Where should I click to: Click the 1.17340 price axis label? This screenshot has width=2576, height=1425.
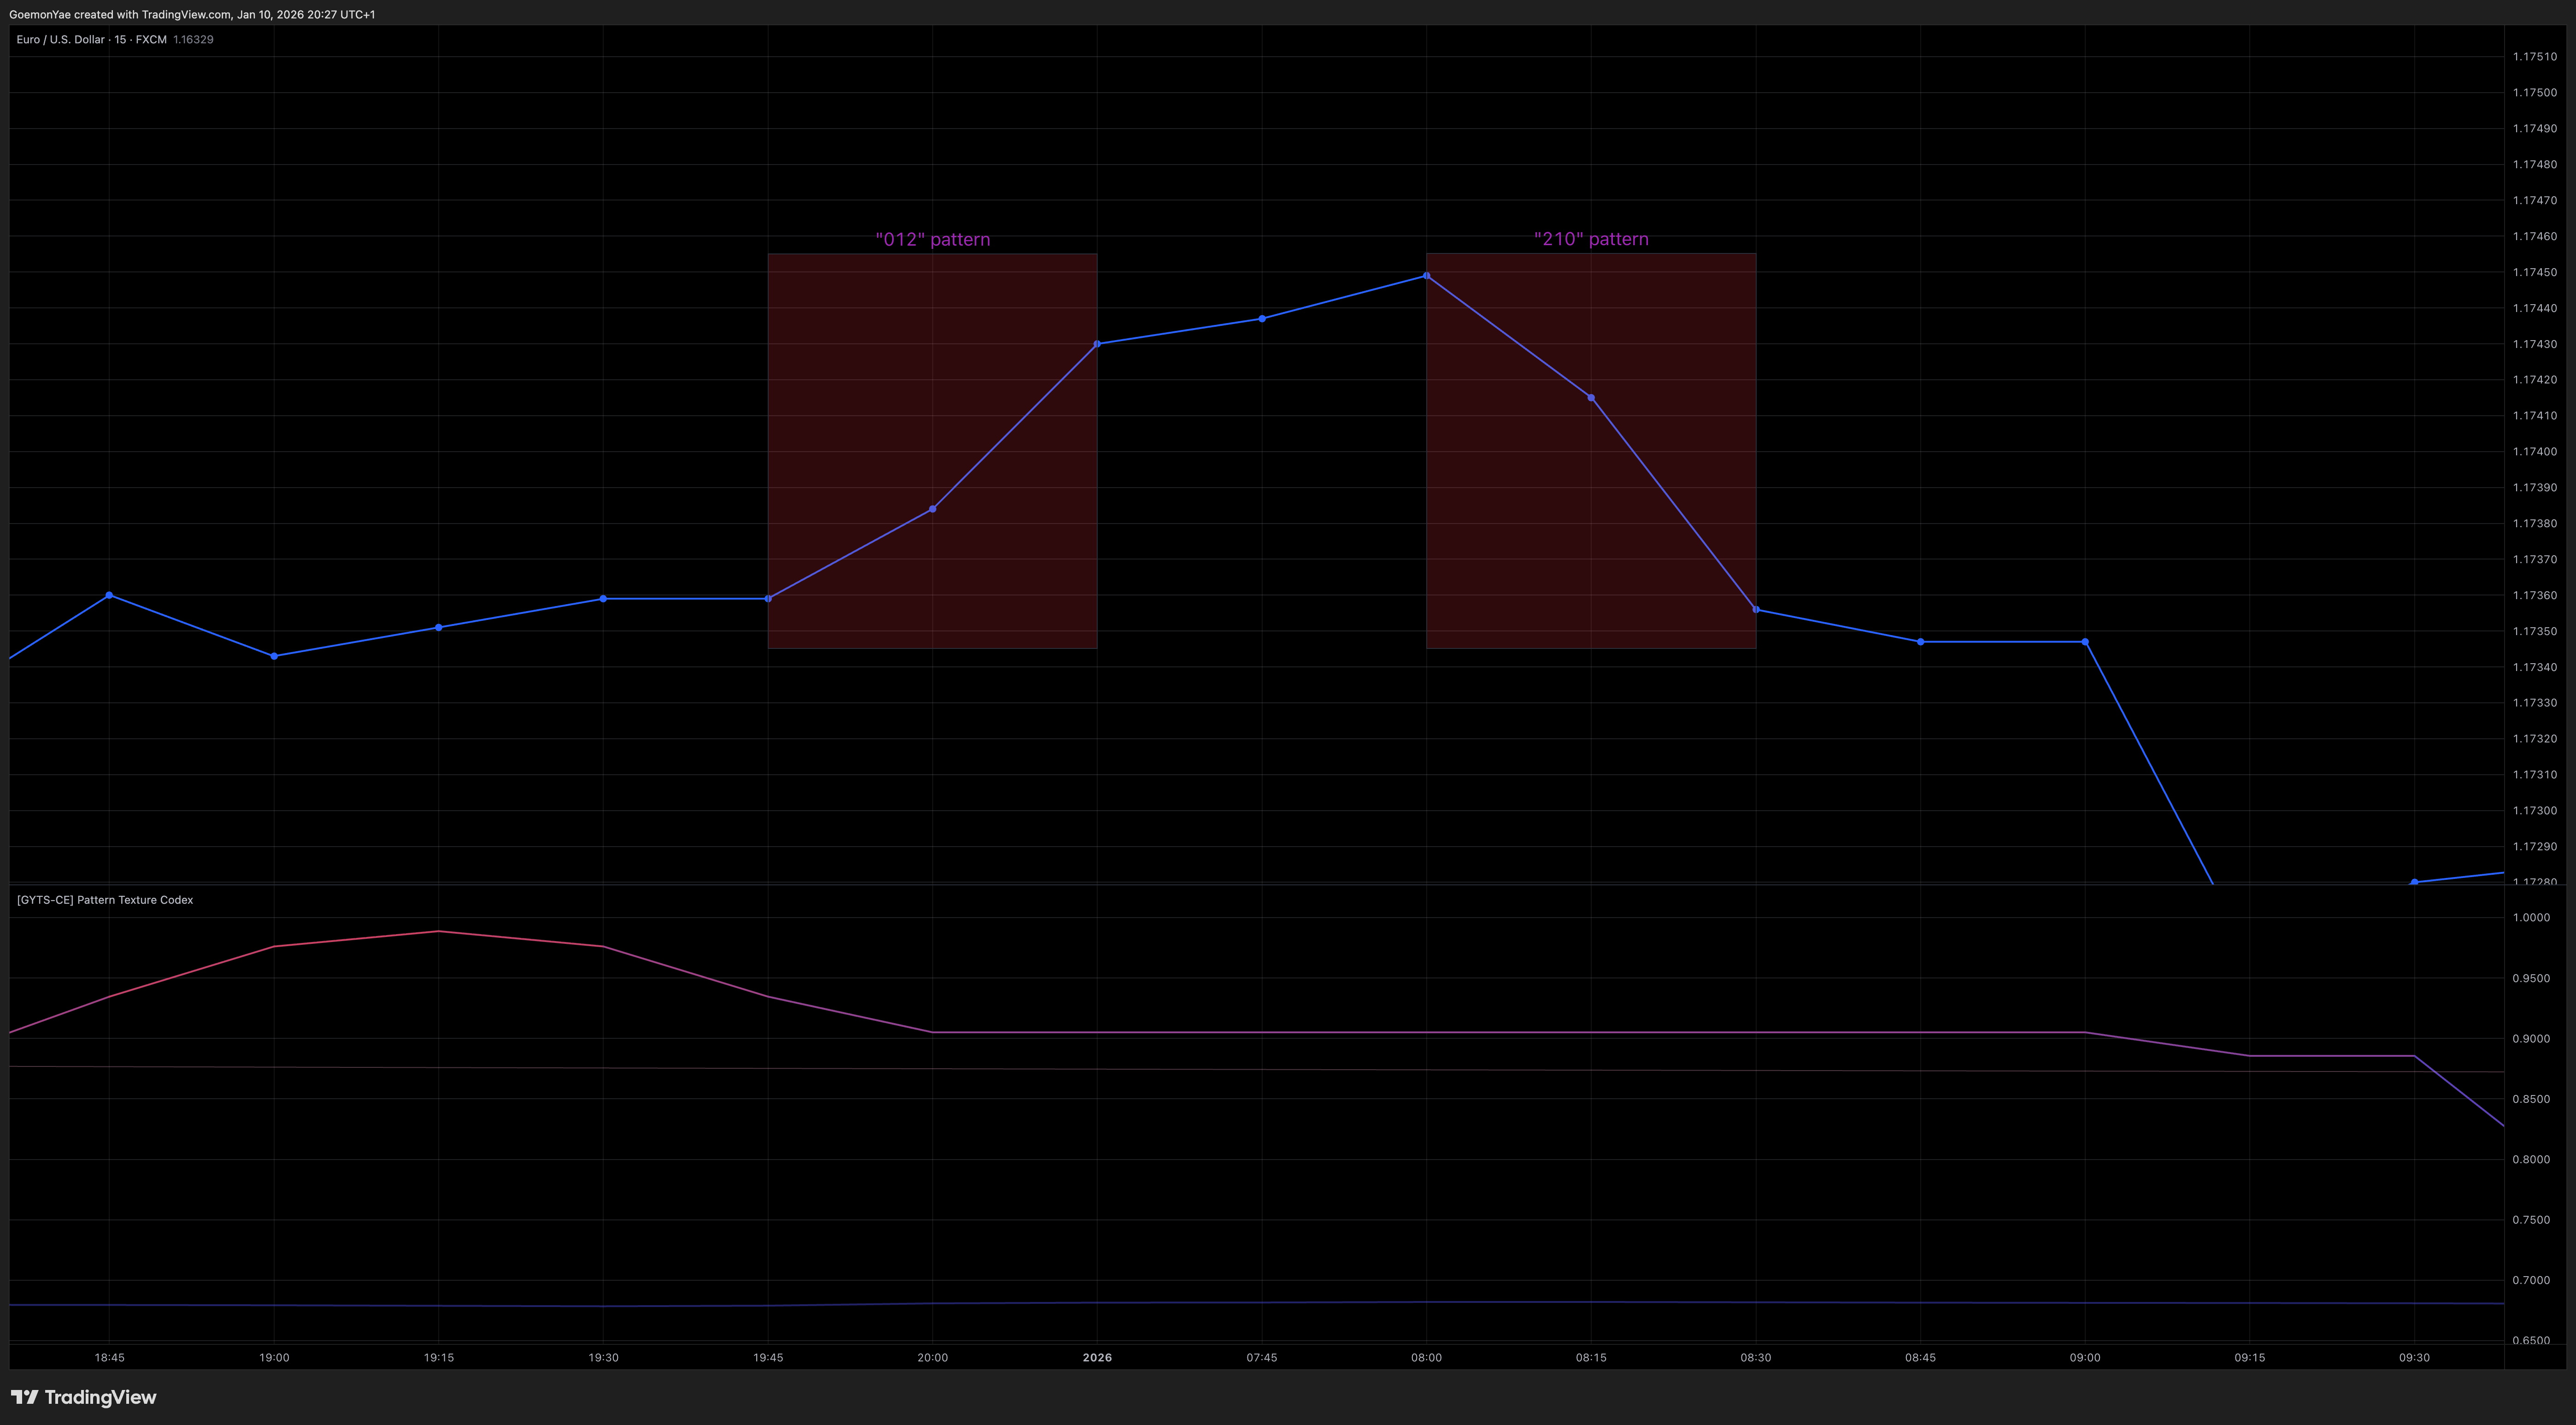click(2534, 667)
